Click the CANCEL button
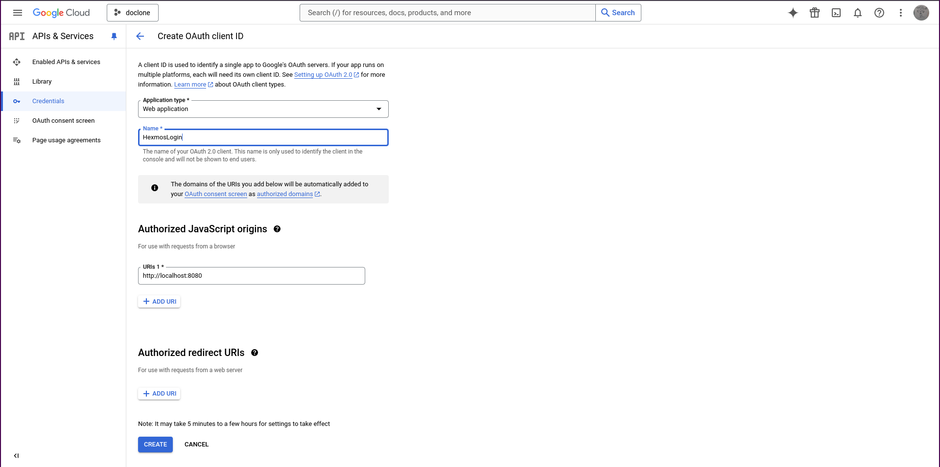940x467 pixels. pos(196,445)
